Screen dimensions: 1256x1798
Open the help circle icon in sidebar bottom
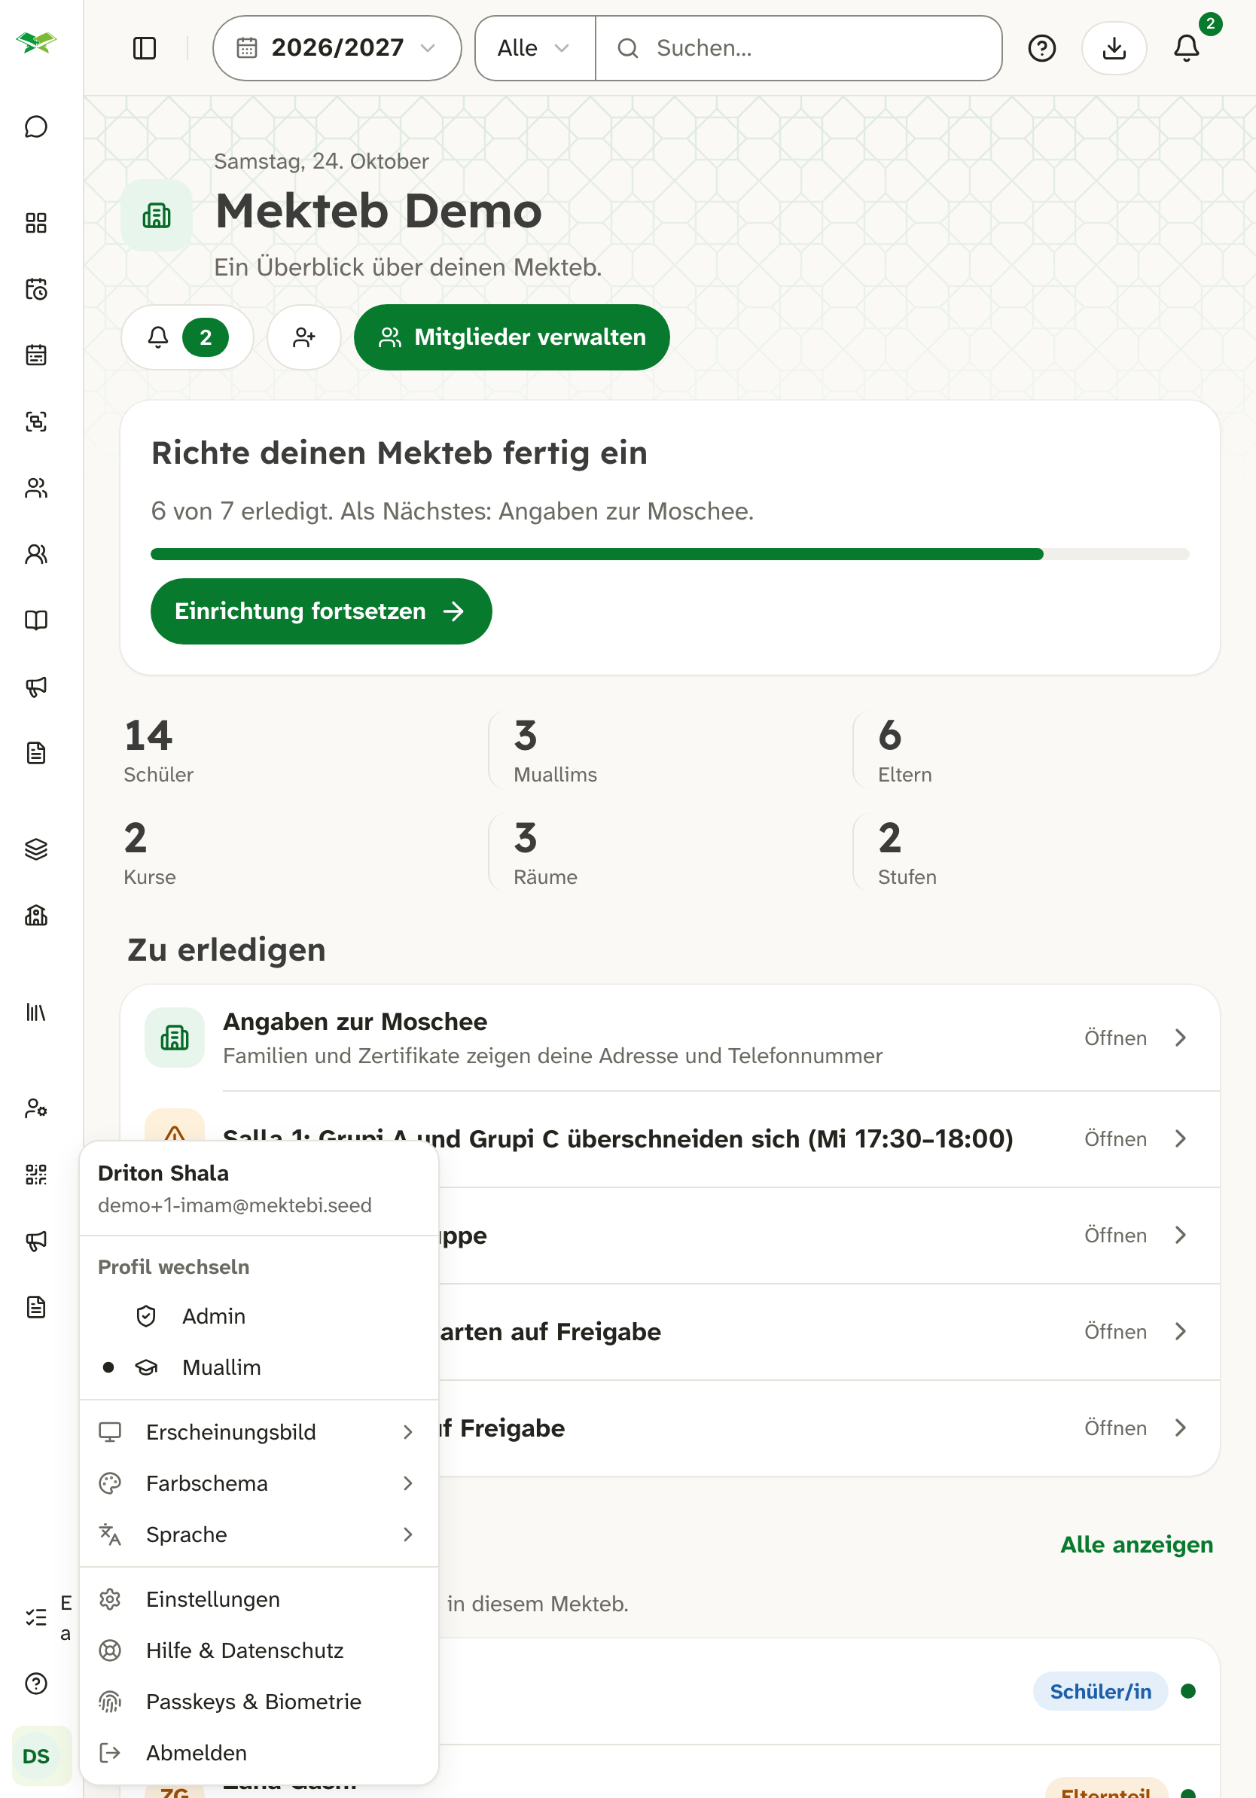click(x=36, y=1683)
